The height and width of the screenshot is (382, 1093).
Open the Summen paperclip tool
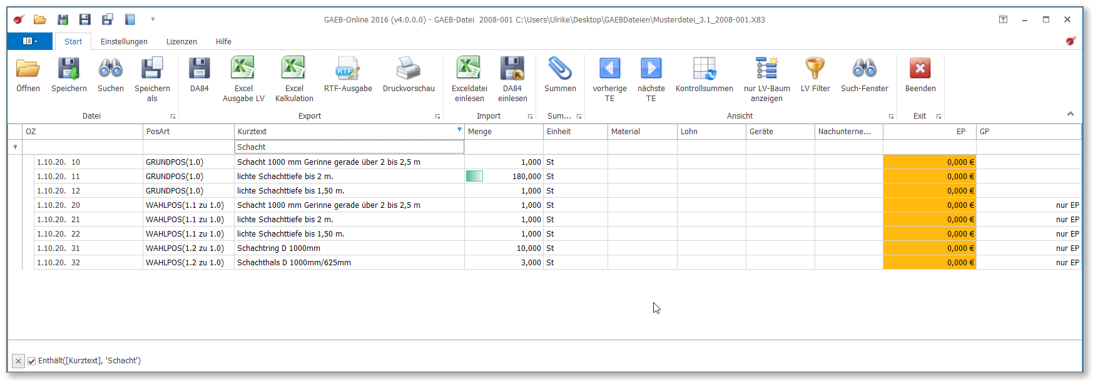(560, 69)
